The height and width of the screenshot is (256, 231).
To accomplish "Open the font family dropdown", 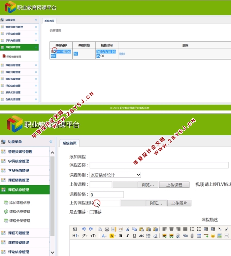I will pyautogui.click(x=85, y=236).
